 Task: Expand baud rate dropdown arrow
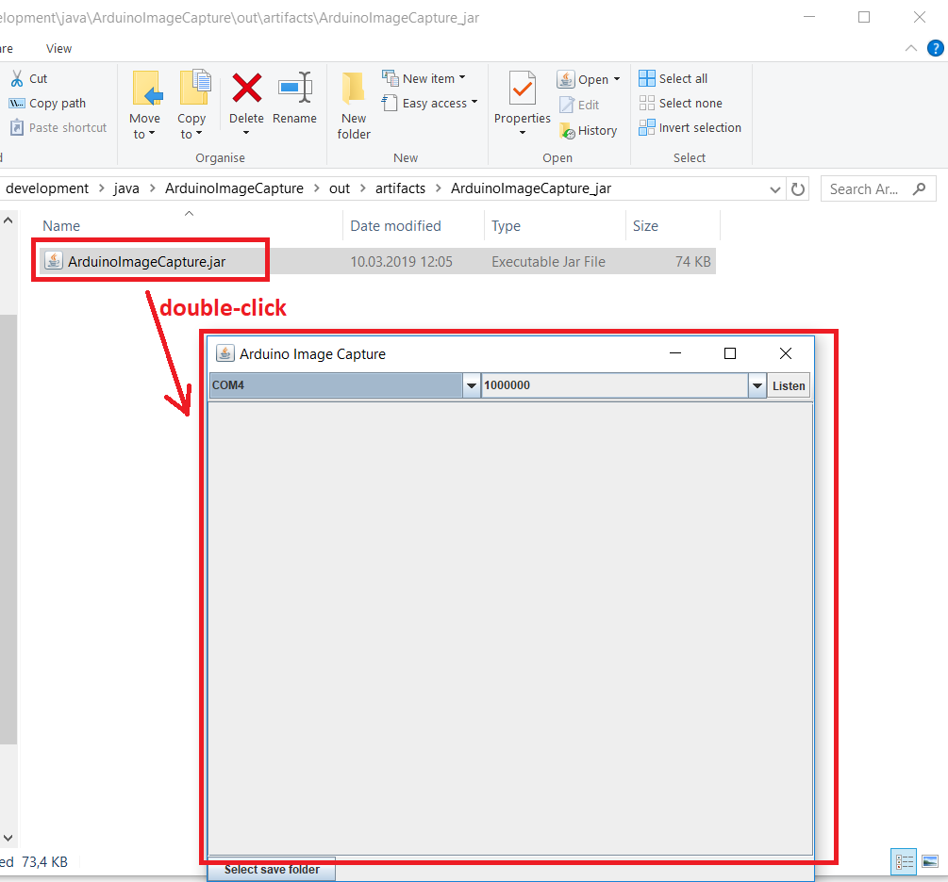[757, 385]
